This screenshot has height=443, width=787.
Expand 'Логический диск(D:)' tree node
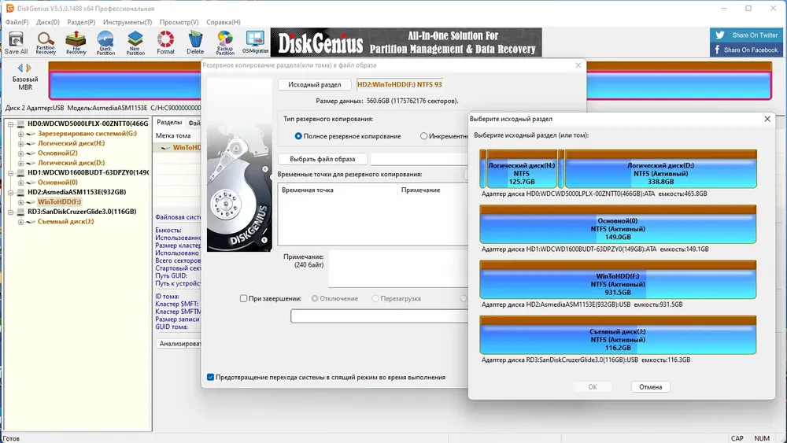click(x=20, y=163)
